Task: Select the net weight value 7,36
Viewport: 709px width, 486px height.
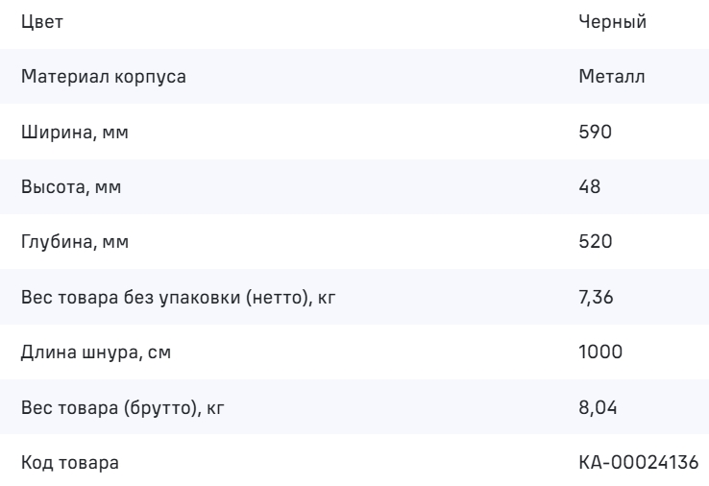Action: pos(596,298)
